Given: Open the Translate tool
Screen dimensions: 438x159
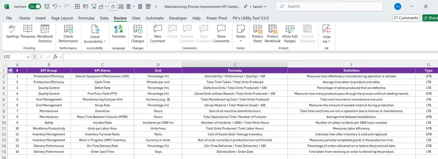Looking at the screenshot, I should coord(118,32).
